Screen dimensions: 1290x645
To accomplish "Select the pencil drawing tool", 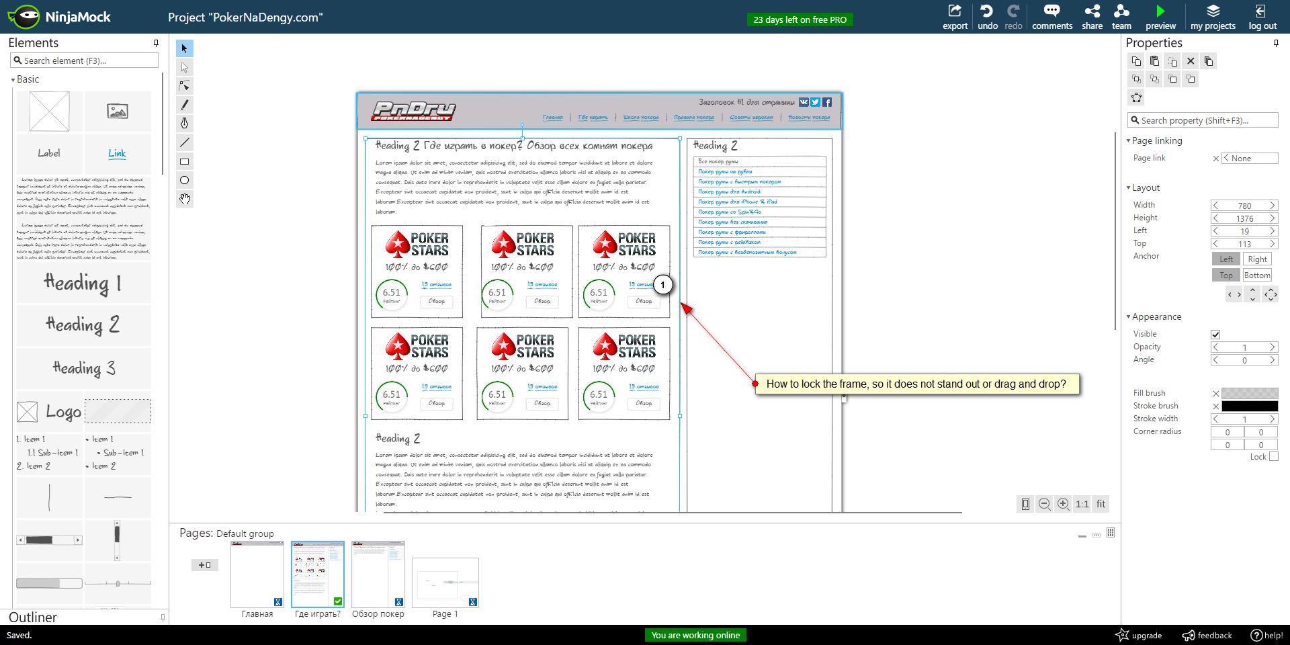I will (185, 105).
